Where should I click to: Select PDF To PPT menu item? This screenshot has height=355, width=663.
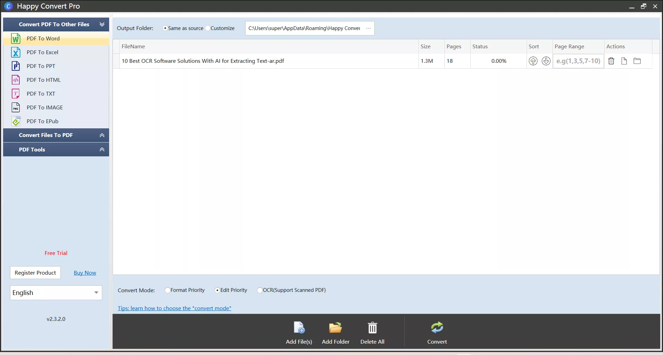pyautogui.click(x=56, y=66)
